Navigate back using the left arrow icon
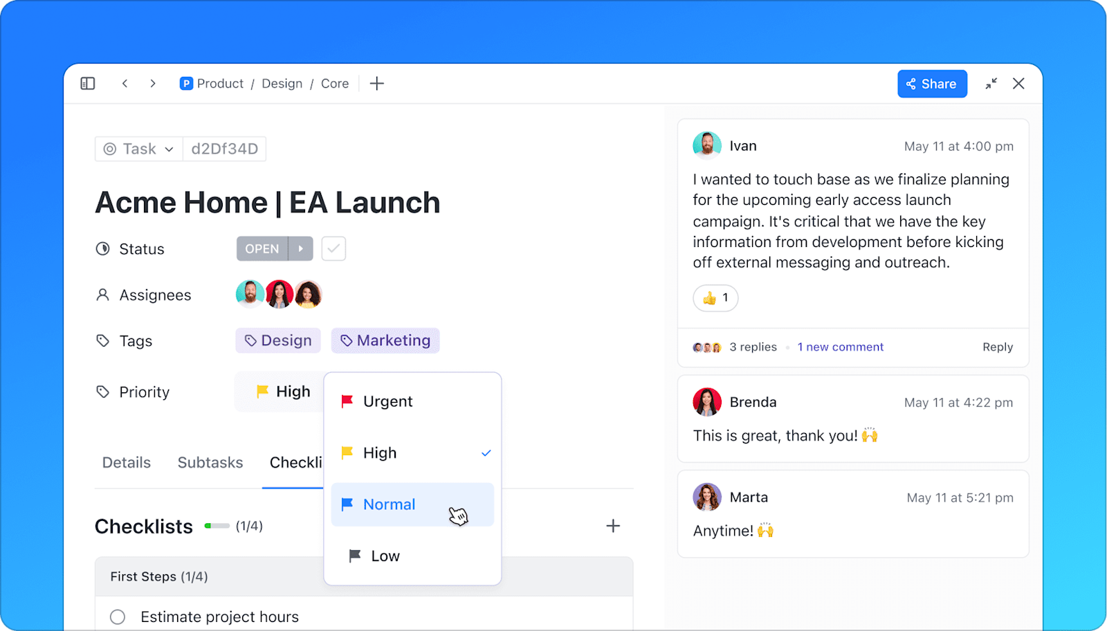This screenshot has width=1107, height=631. [x=125, y=83]
